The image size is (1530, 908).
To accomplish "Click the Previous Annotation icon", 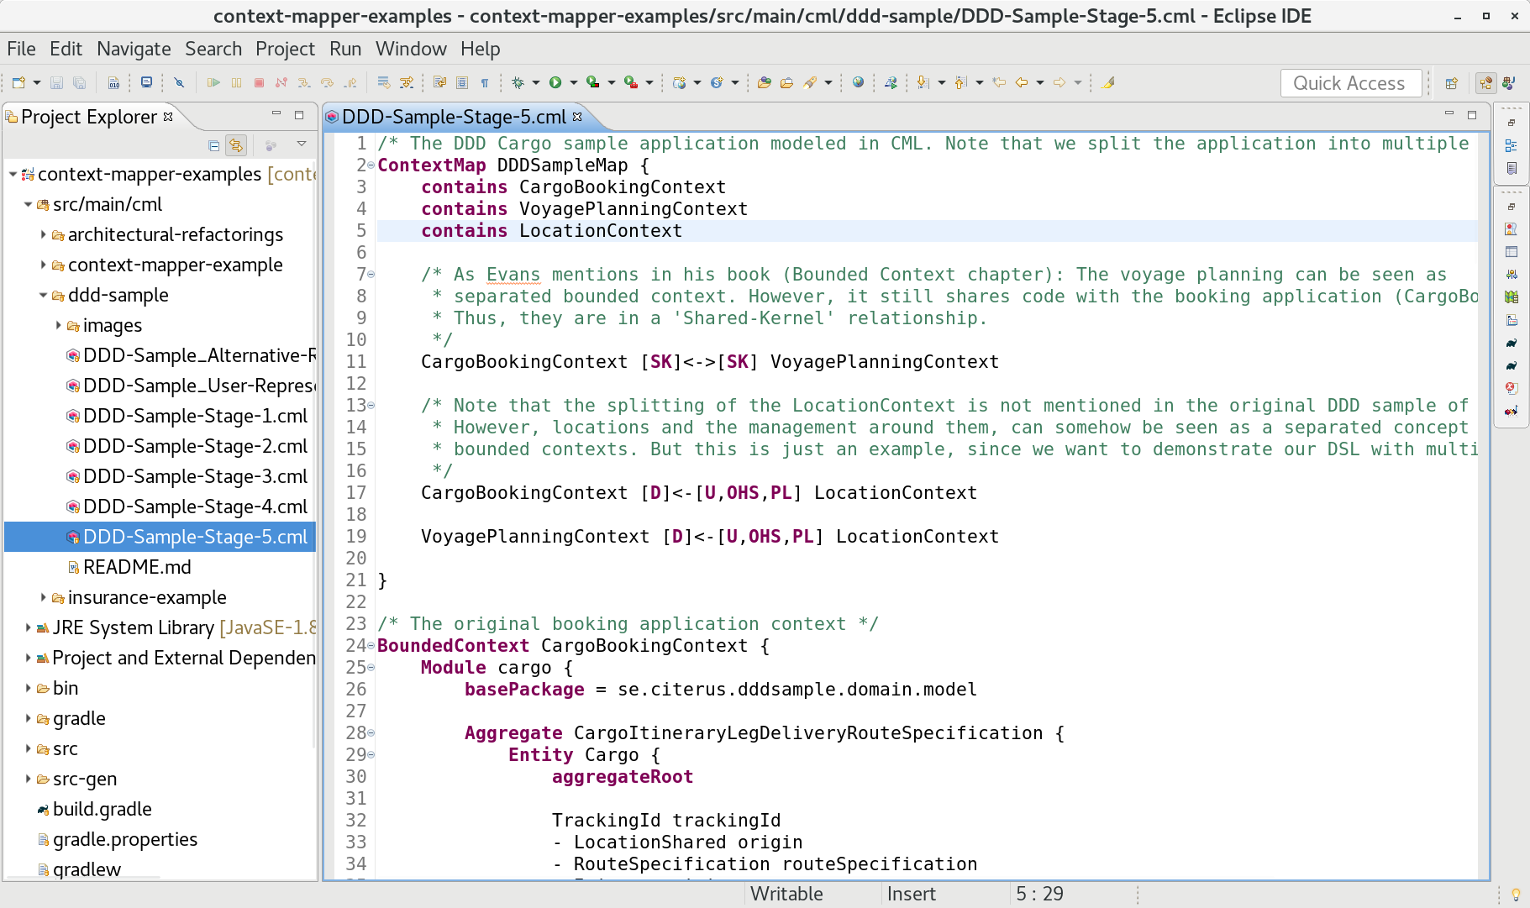I will [961, 82].
